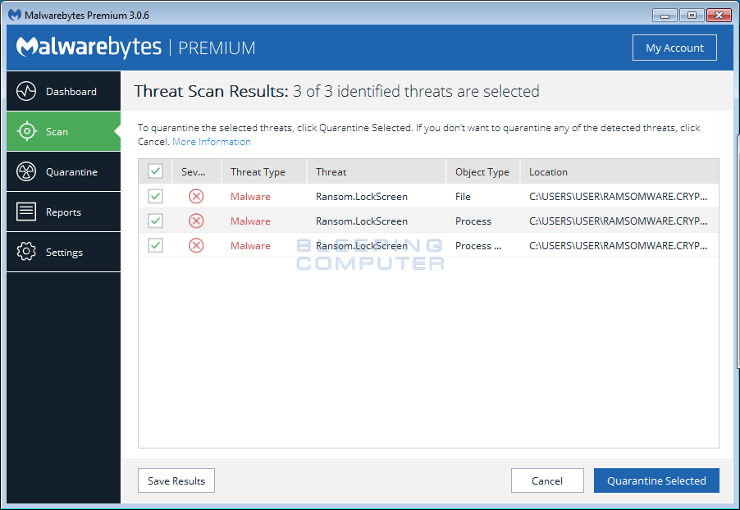Click Save Results
The height and width of the screenshot is (510, 740).
tap(176, 480)
